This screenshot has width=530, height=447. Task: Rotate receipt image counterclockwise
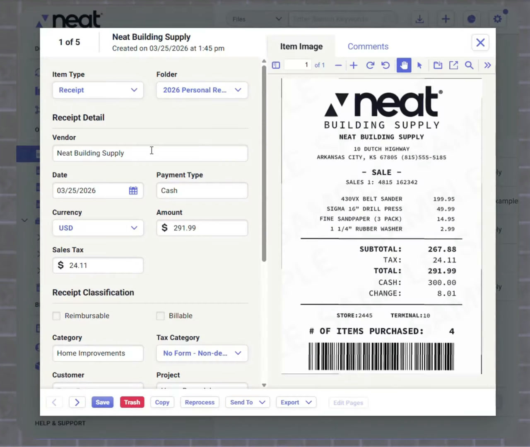click(x=385, y=65)
